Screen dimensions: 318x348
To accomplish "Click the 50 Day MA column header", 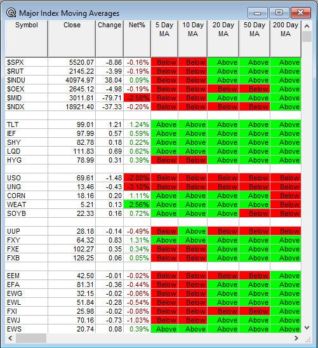I will (255, 39).
